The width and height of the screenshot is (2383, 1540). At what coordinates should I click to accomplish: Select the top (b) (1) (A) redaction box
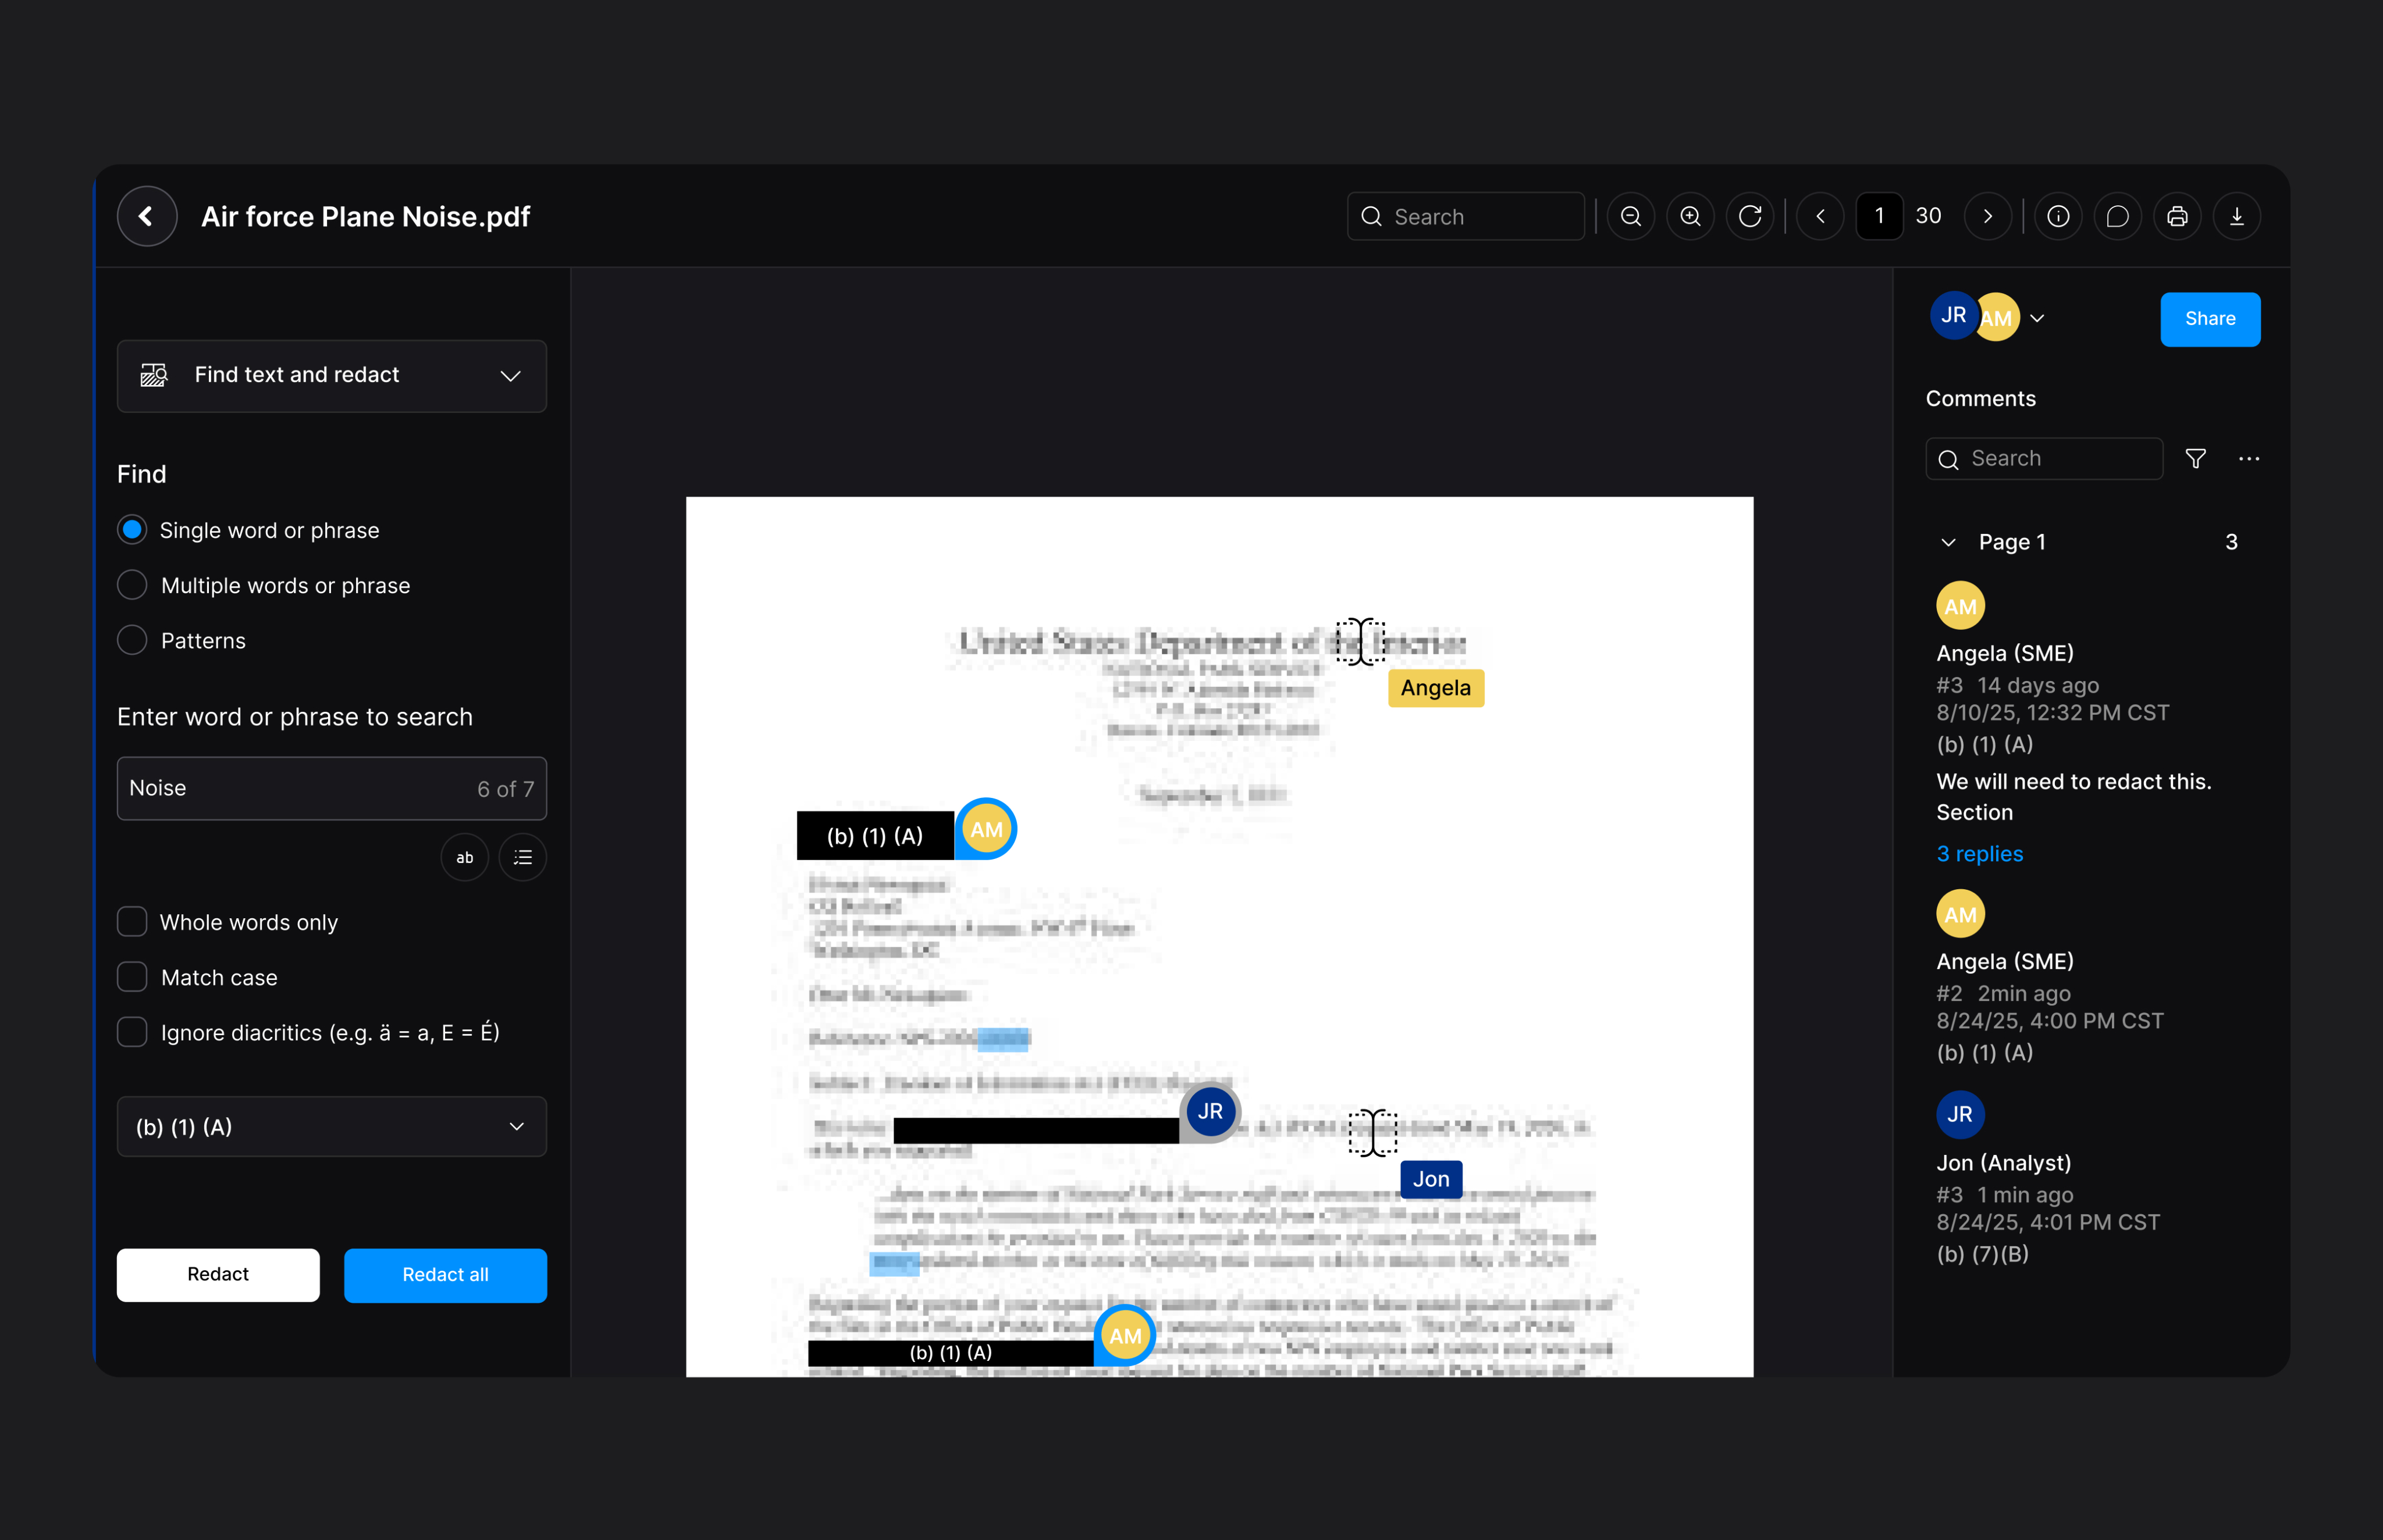(x=876, y=835)
